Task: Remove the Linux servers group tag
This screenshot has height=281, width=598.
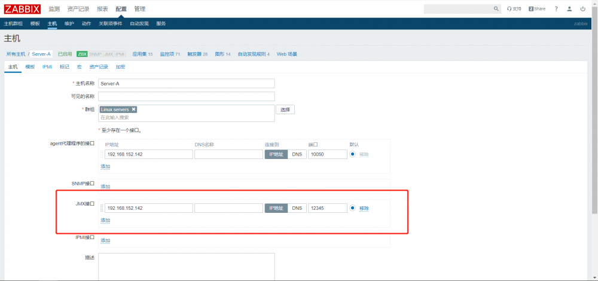Action: pyautogui.click(x=133, y=109)
